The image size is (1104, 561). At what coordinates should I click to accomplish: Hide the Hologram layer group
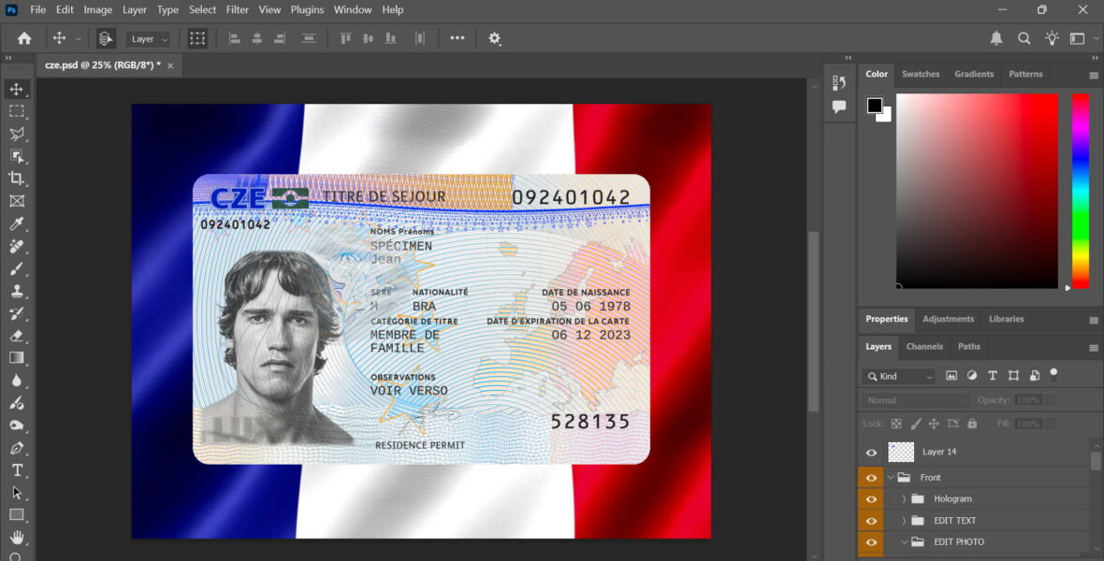pos(871,498)
